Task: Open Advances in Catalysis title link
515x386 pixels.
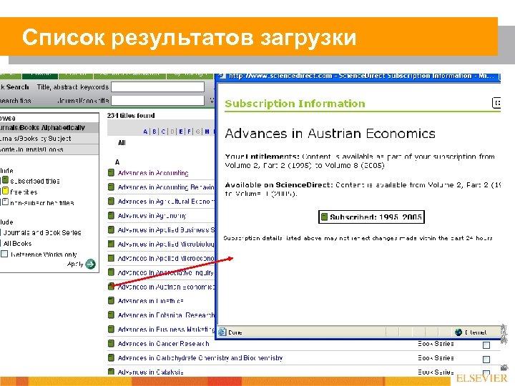Action: pos(150,372)
